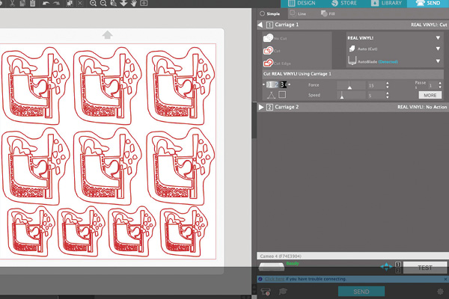Click the Zoom Out magnifier icon
The image size is (449, 299).
tap(103, 3)
